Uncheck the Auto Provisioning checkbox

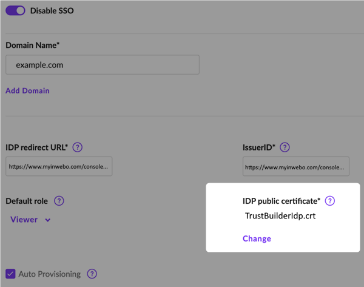pos(10,274)
